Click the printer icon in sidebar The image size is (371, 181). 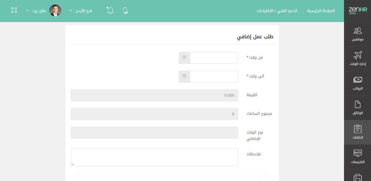(x=358, y=177)
